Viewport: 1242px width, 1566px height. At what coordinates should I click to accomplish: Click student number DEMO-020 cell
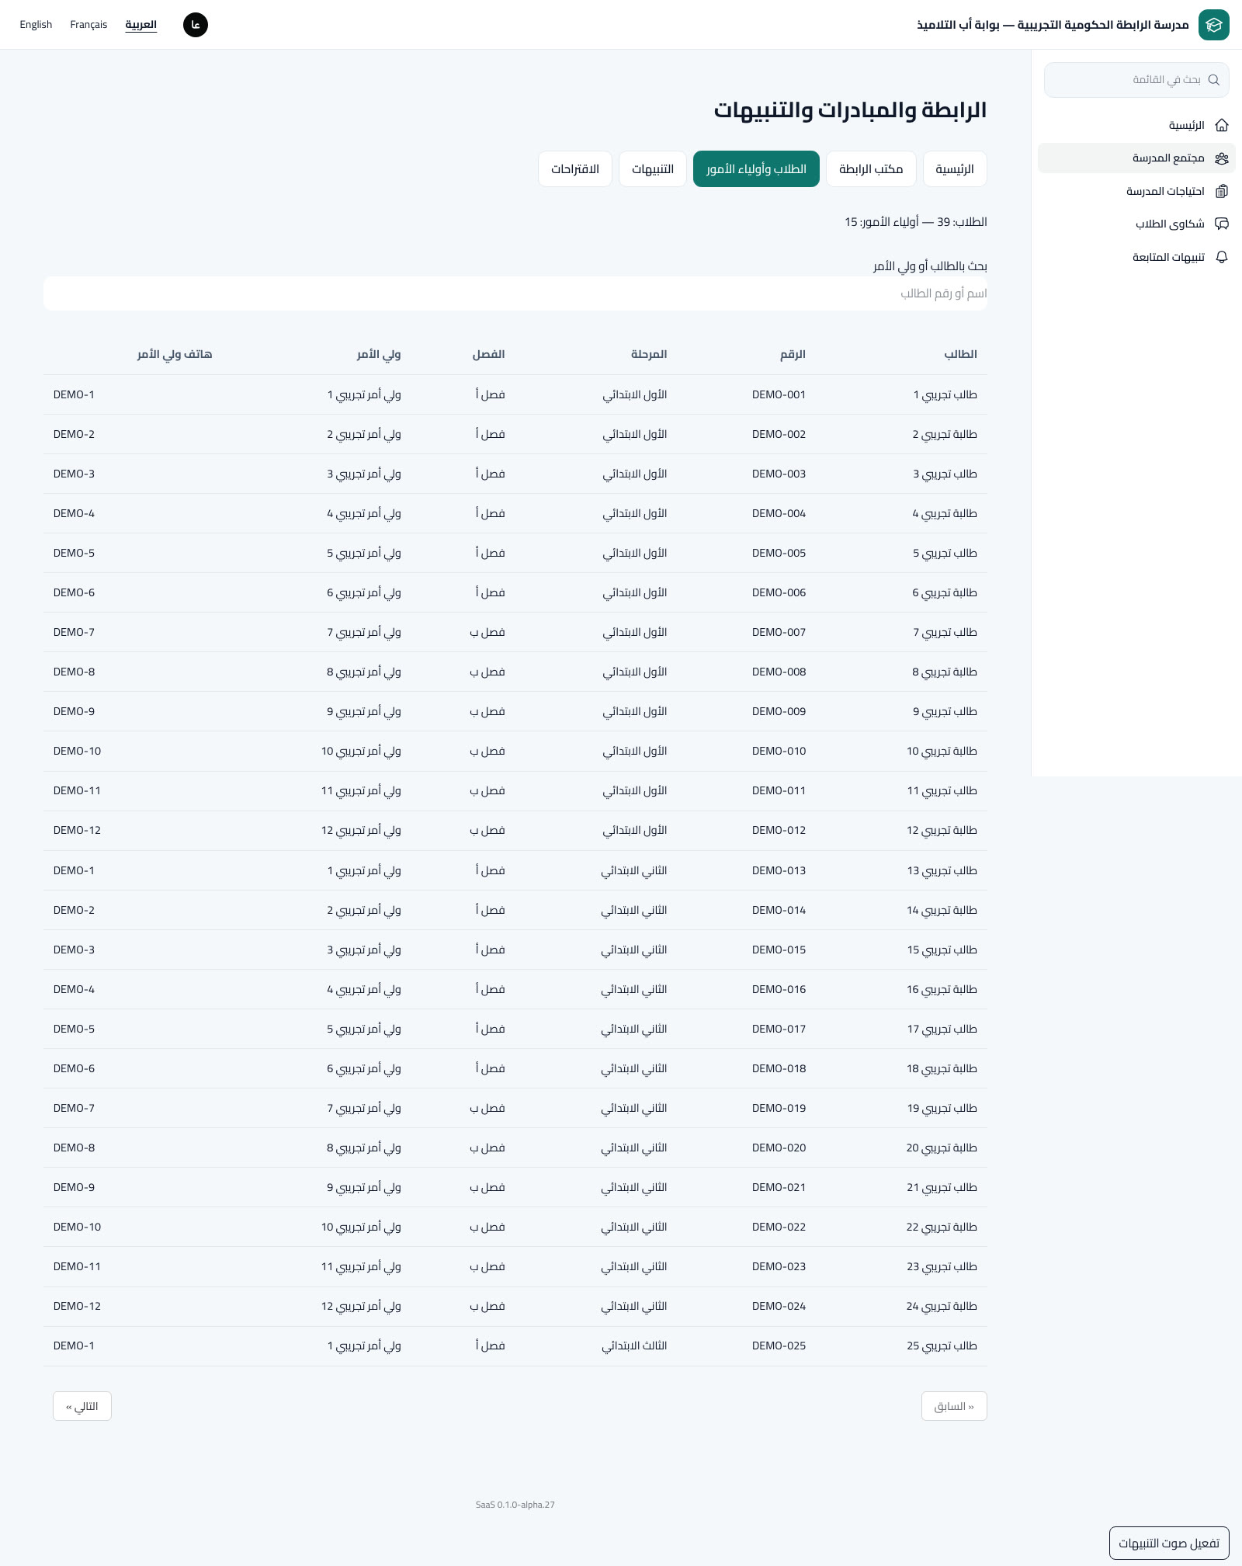click(x=779, y=1148)
